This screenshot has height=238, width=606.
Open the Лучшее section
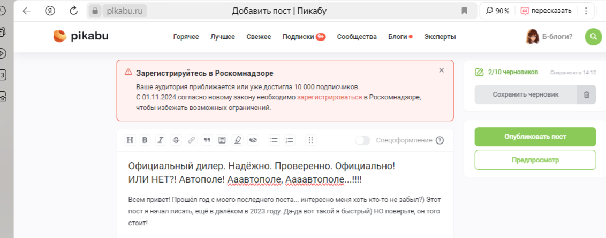(x=223, y=37)
